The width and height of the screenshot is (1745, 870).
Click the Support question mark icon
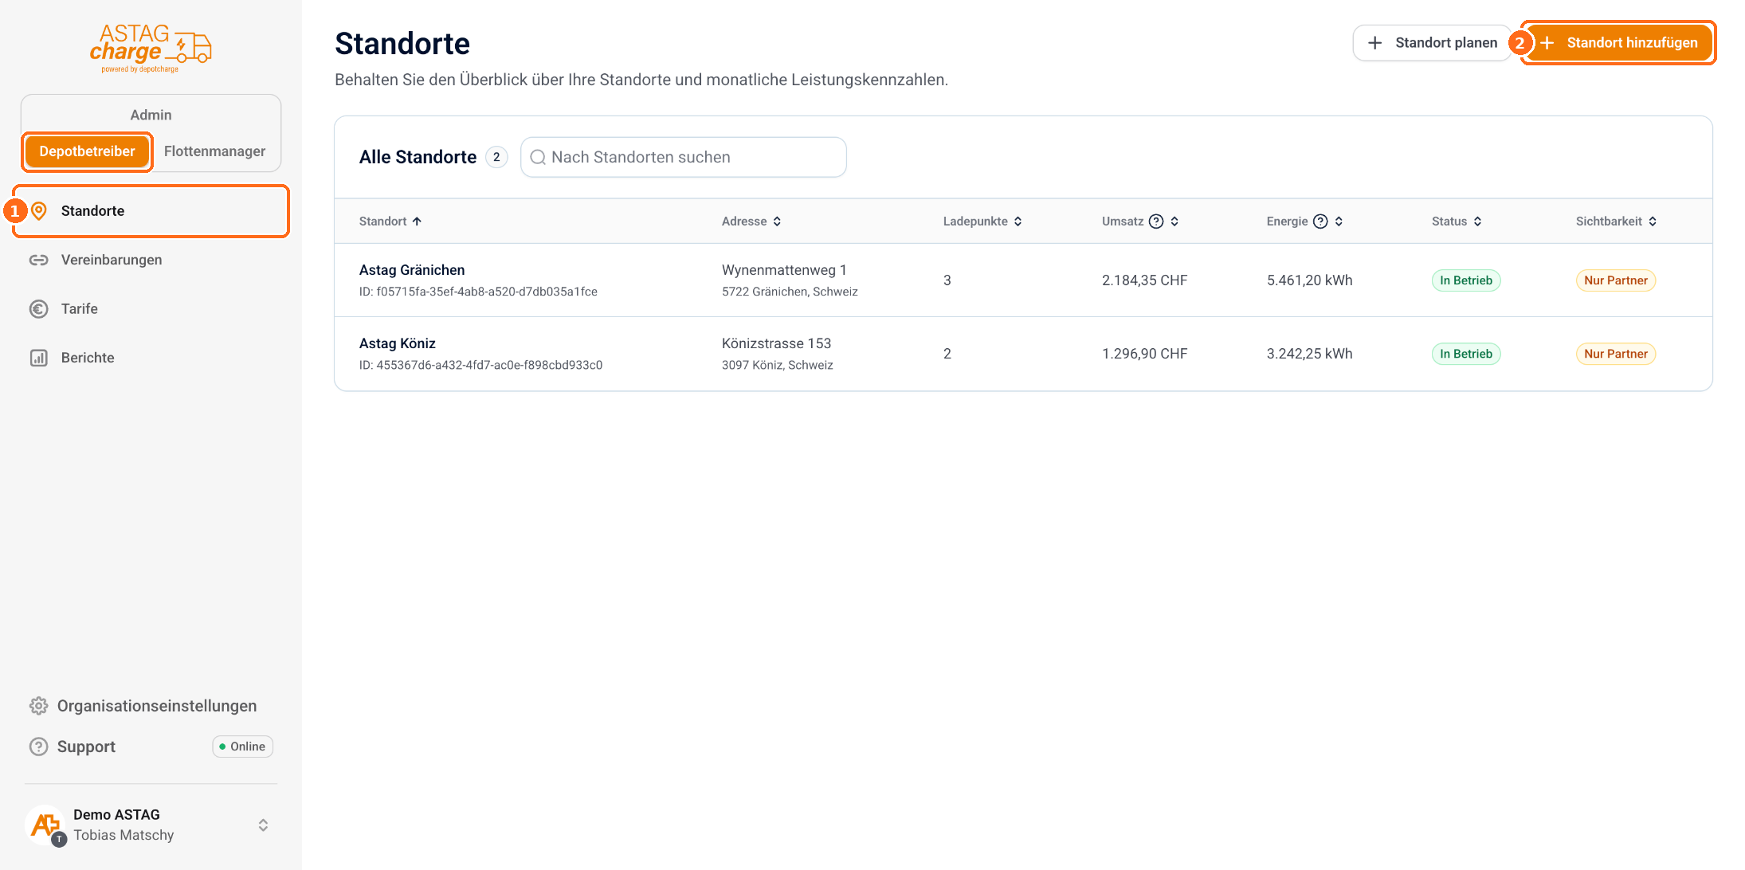[x=39, y=747]
